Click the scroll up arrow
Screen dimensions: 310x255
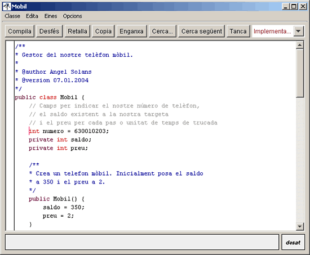(300, 45)
